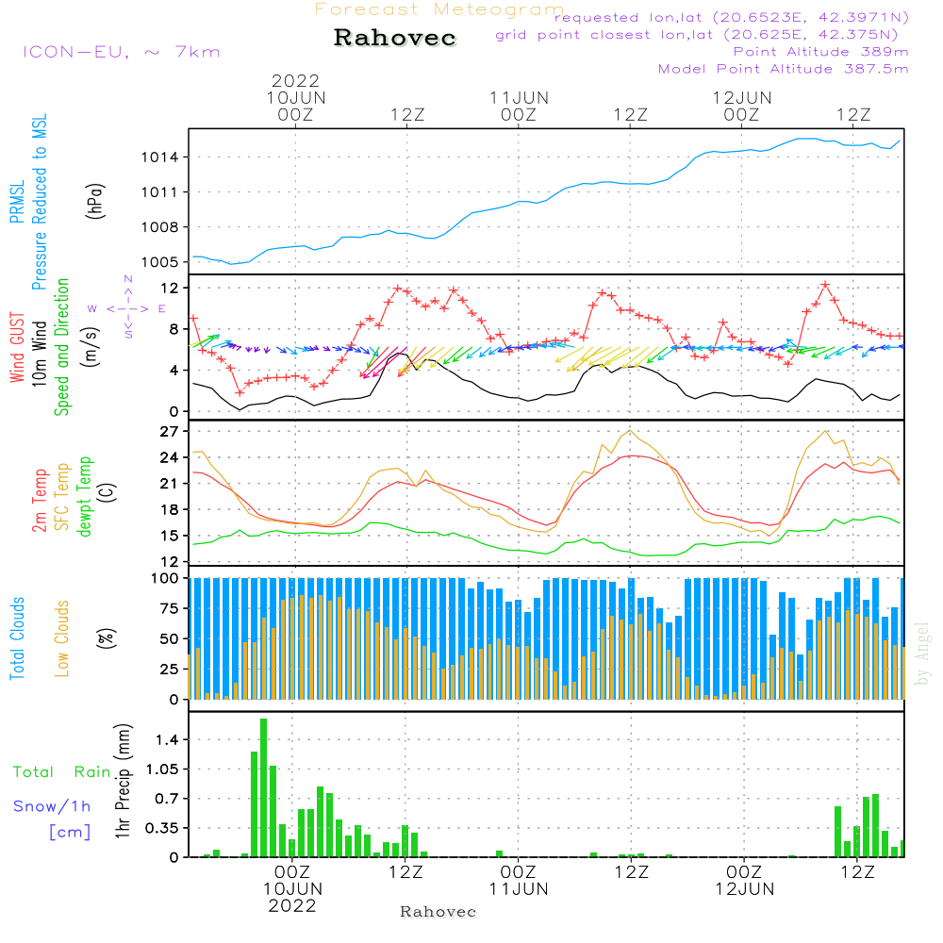This screenshot has width=943, height=943.
Task: Click the '1hr Precip (mm)' axis label
Action: click(123, 781)
